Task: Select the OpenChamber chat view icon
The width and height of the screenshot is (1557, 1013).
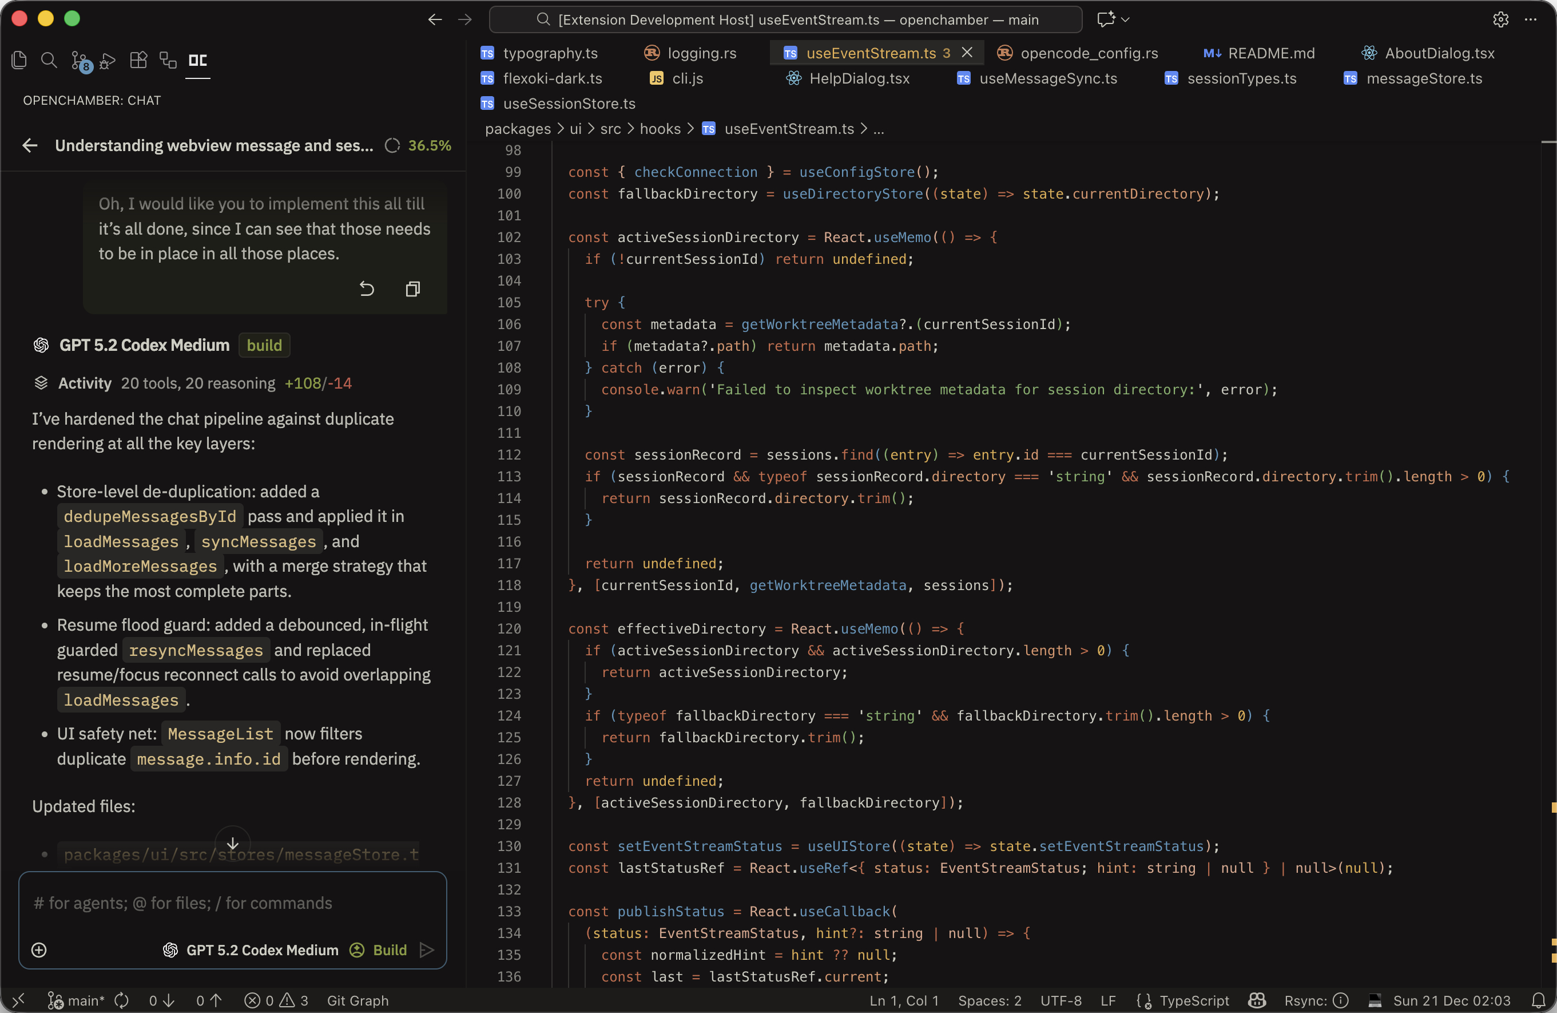Action: [197, 61]
